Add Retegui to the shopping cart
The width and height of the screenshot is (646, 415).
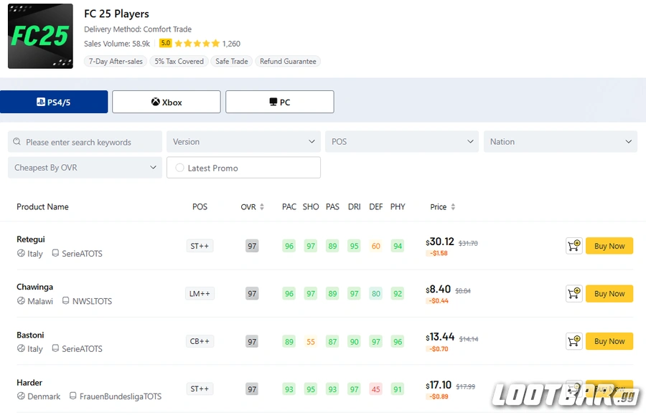(x=574, y=246)
